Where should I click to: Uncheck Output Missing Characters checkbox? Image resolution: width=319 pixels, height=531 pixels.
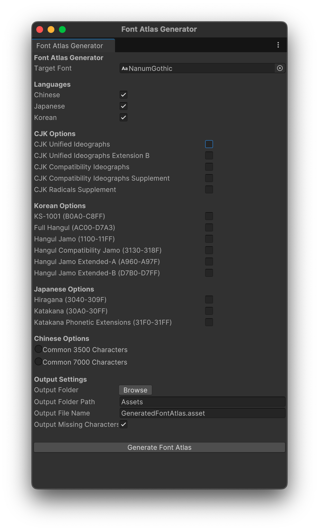coord(124,424)
